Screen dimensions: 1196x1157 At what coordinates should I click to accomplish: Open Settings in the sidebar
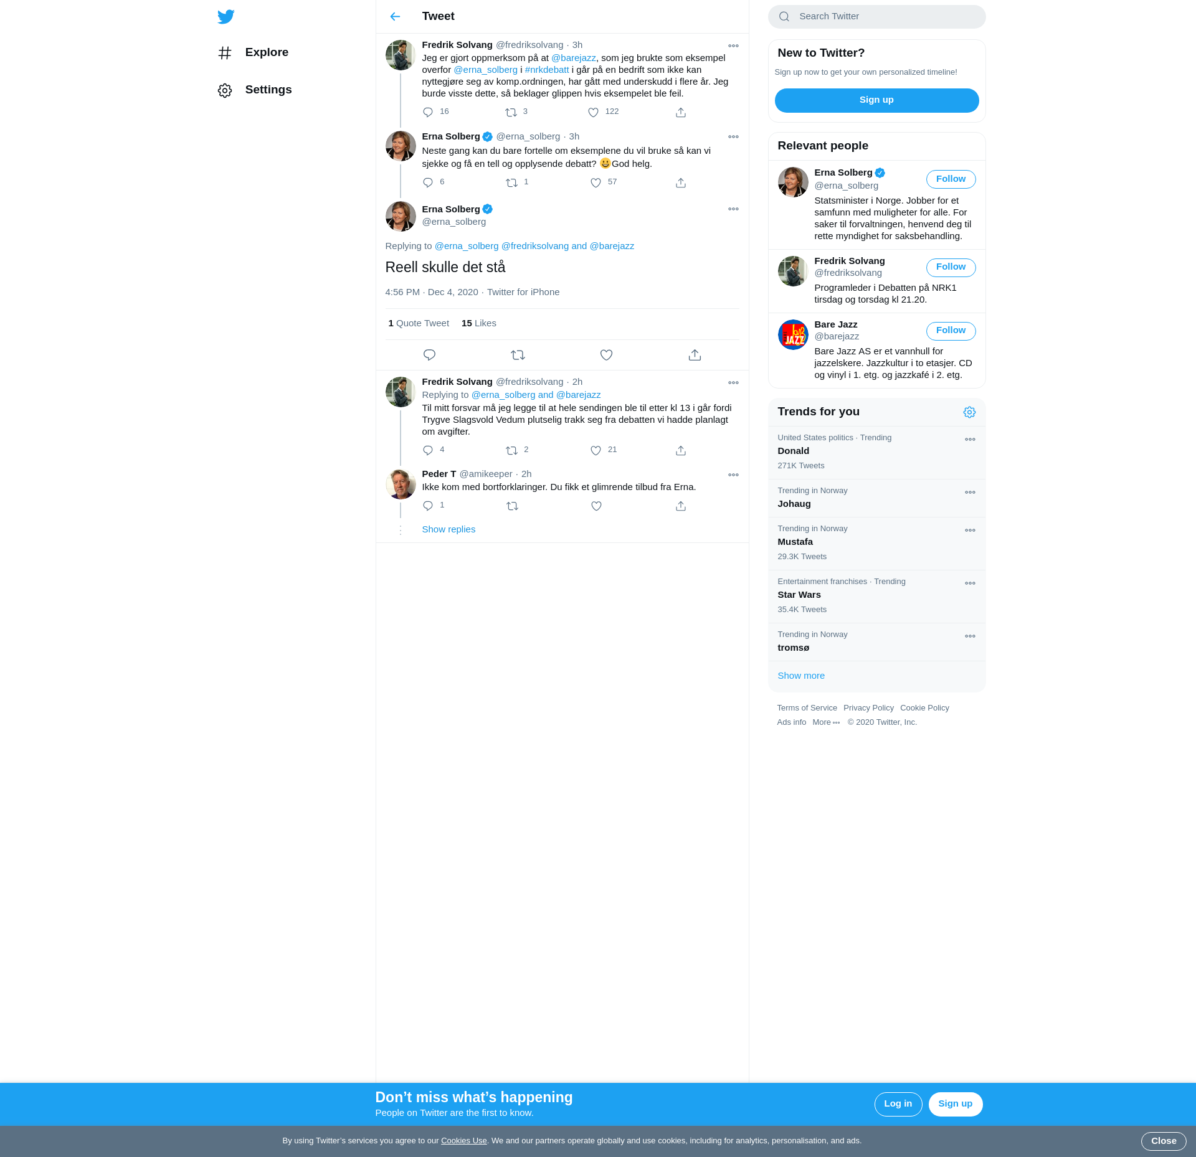(254, 90)
